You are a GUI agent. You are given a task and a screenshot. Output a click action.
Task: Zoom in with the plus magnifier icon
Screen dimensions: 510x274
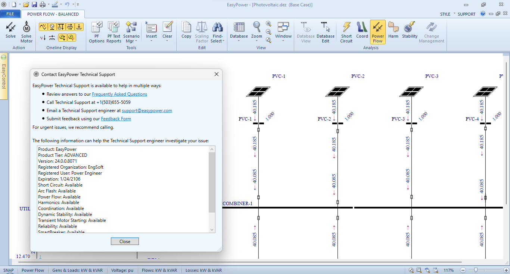268,23
